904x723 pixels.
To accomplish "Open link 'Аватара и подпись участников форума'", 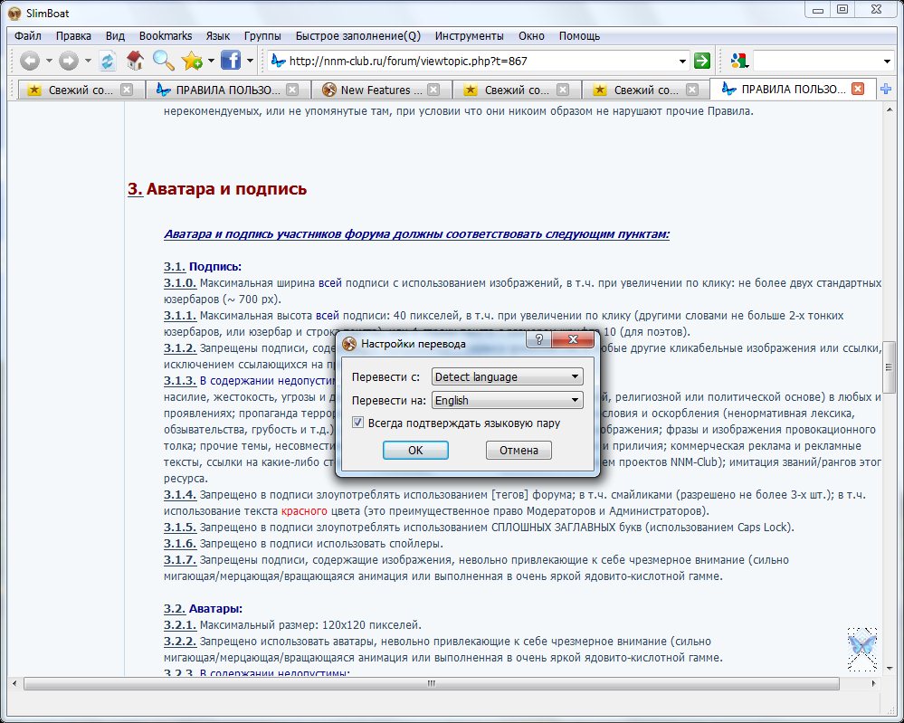I will (417, 234).
